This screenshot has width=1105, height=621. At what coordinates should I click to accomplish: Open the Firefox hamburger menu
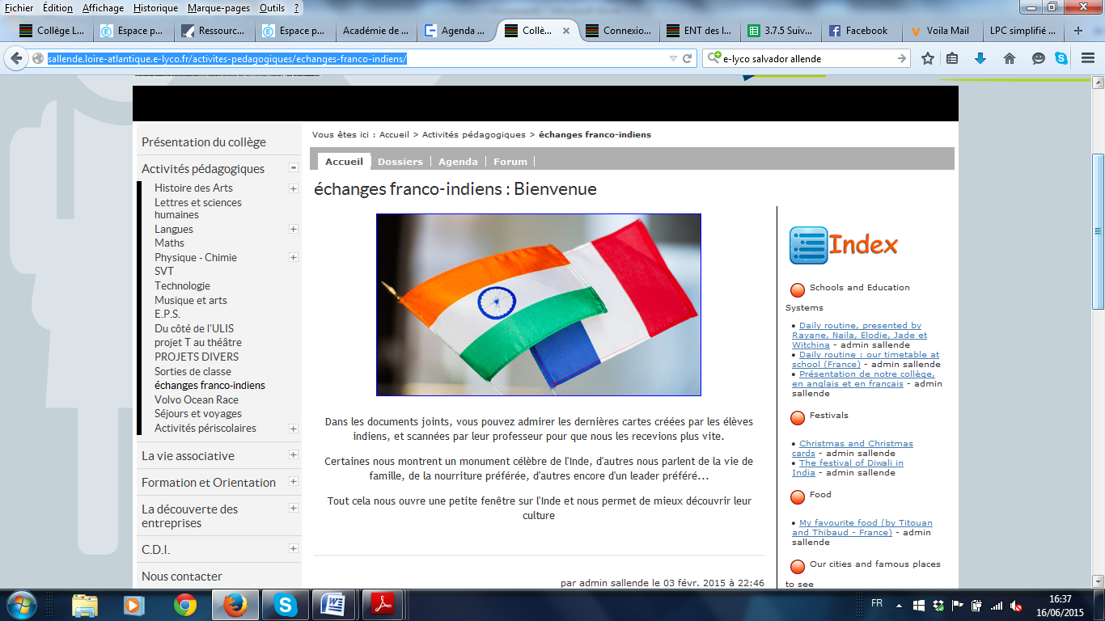[1087, 58]
